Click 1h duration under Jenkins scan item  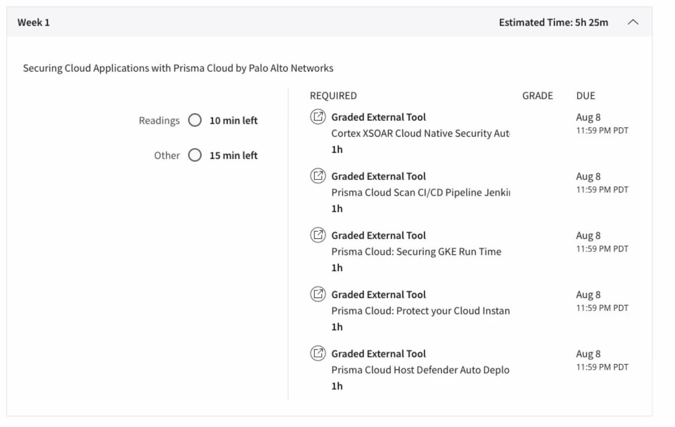pos(337,208)
